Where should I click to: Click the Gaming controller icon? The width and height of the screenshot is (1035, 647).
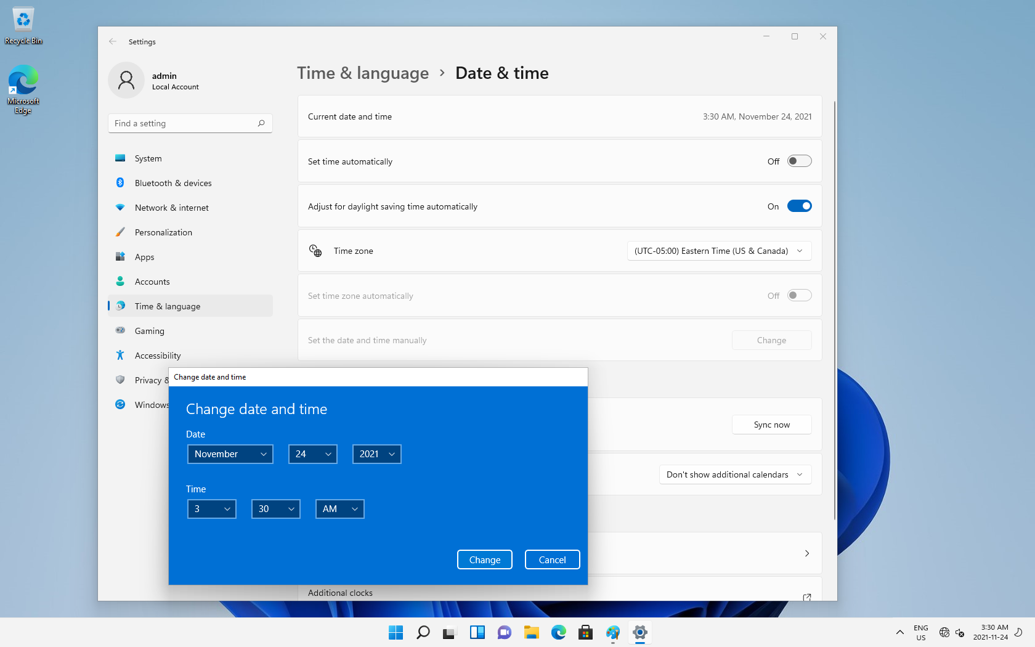click(x=120, y=331)
